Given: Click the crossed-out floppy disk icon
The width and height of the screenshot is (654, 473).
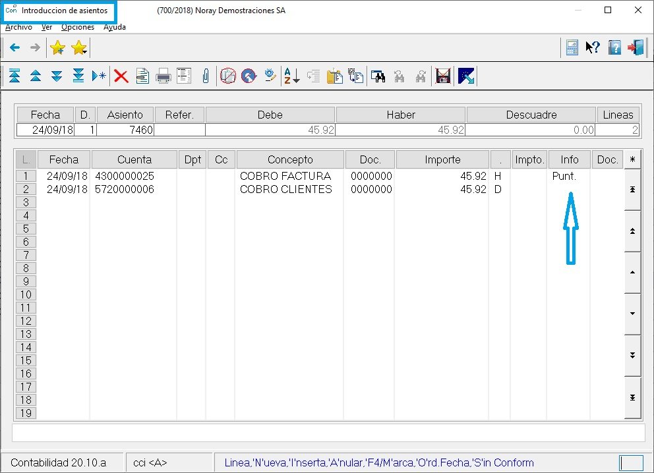Looking at the screenshot, I should tap(443, 76).
